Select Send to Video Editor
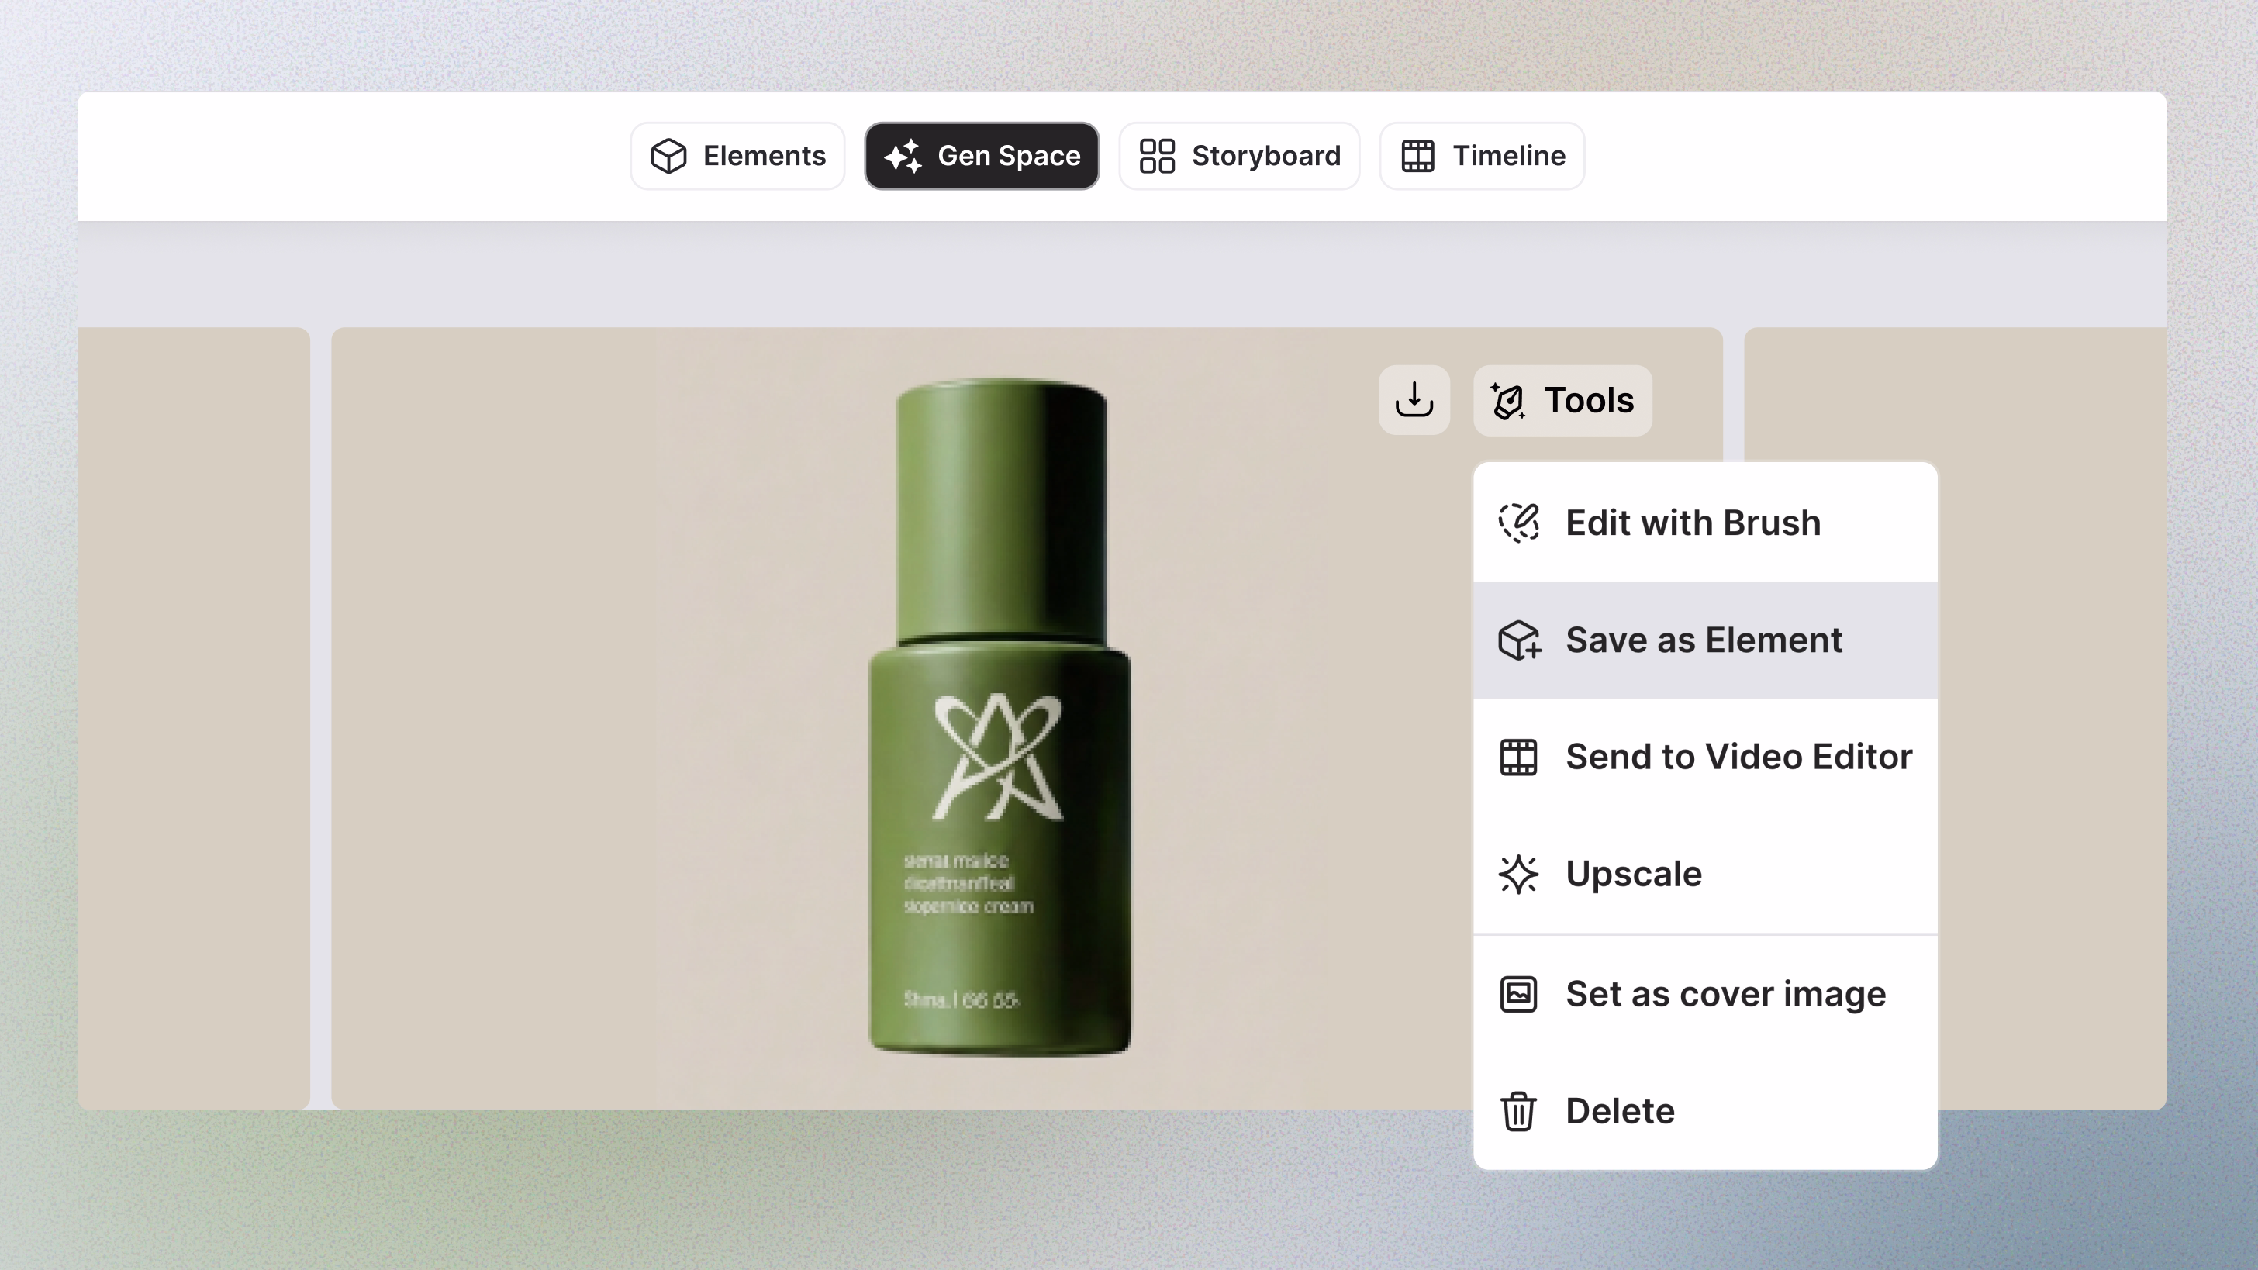Screen dimensions: 2258x1270 click(1738, 757)
